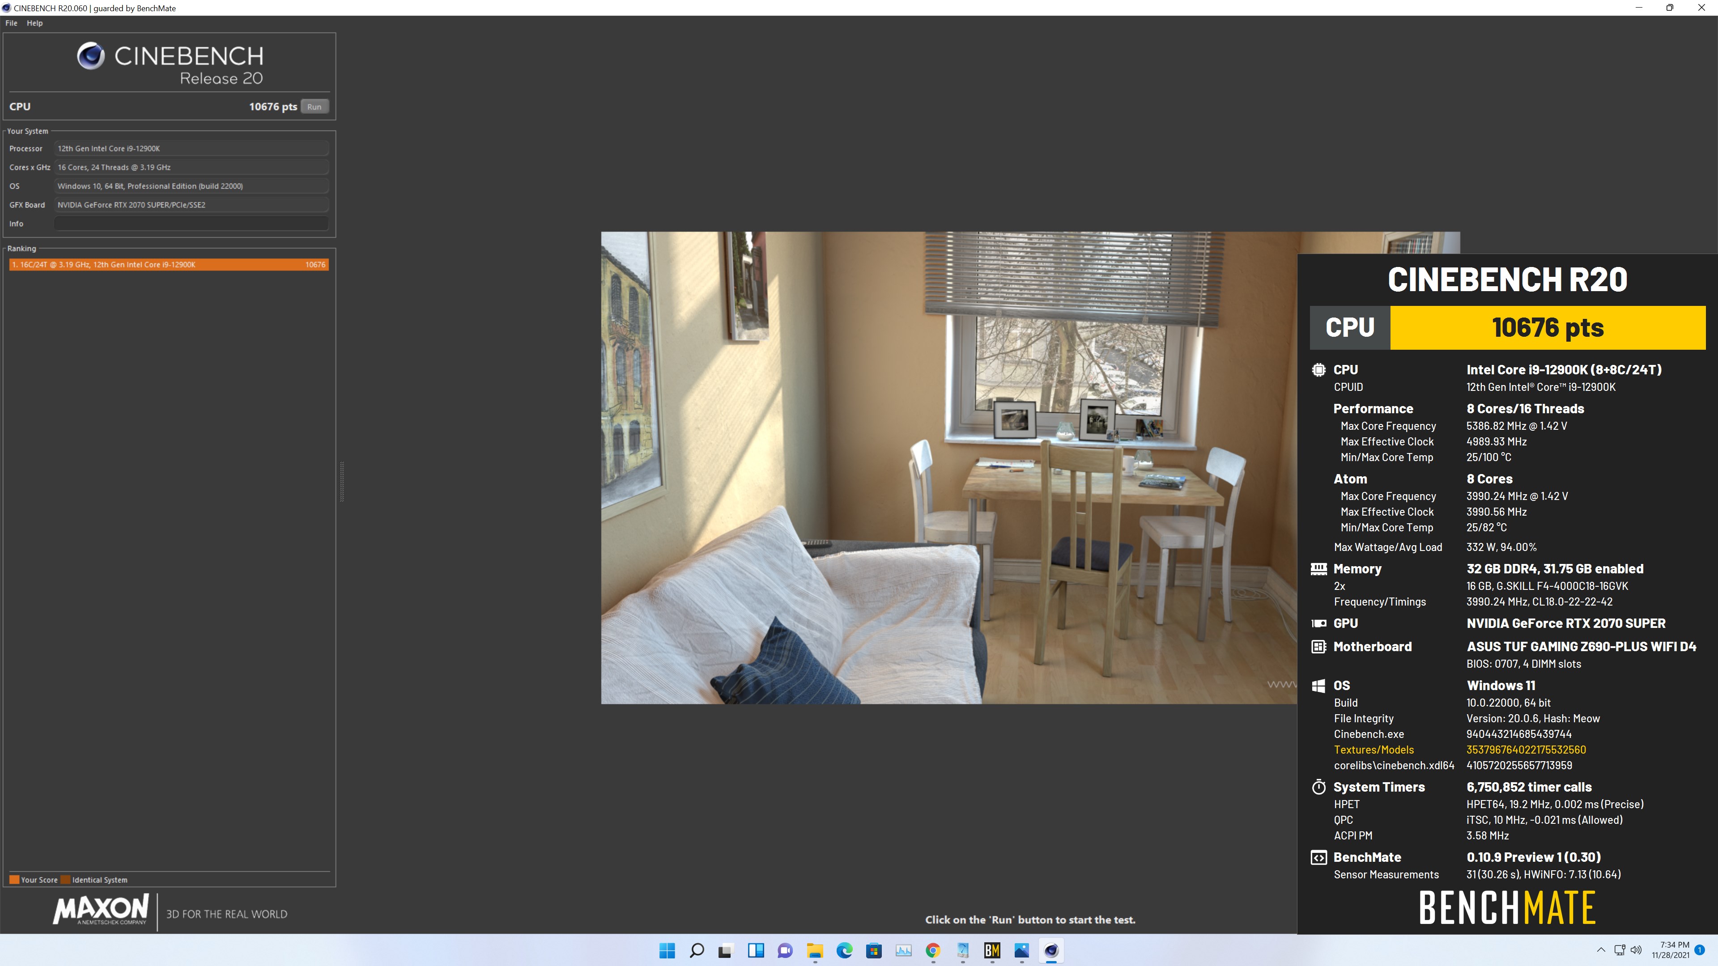1718x966 pixels.
Task: Open the notification badge in tray
Action: pos(1700,950)
